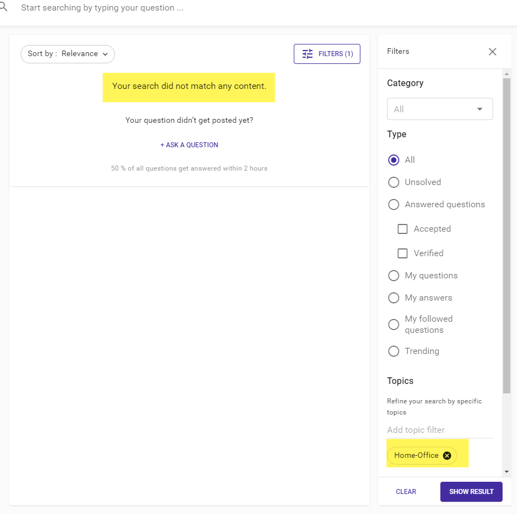The height and width of the screenshot is (514, 517).
Task: Select the Trending radio button
Action: pos(394,351)
